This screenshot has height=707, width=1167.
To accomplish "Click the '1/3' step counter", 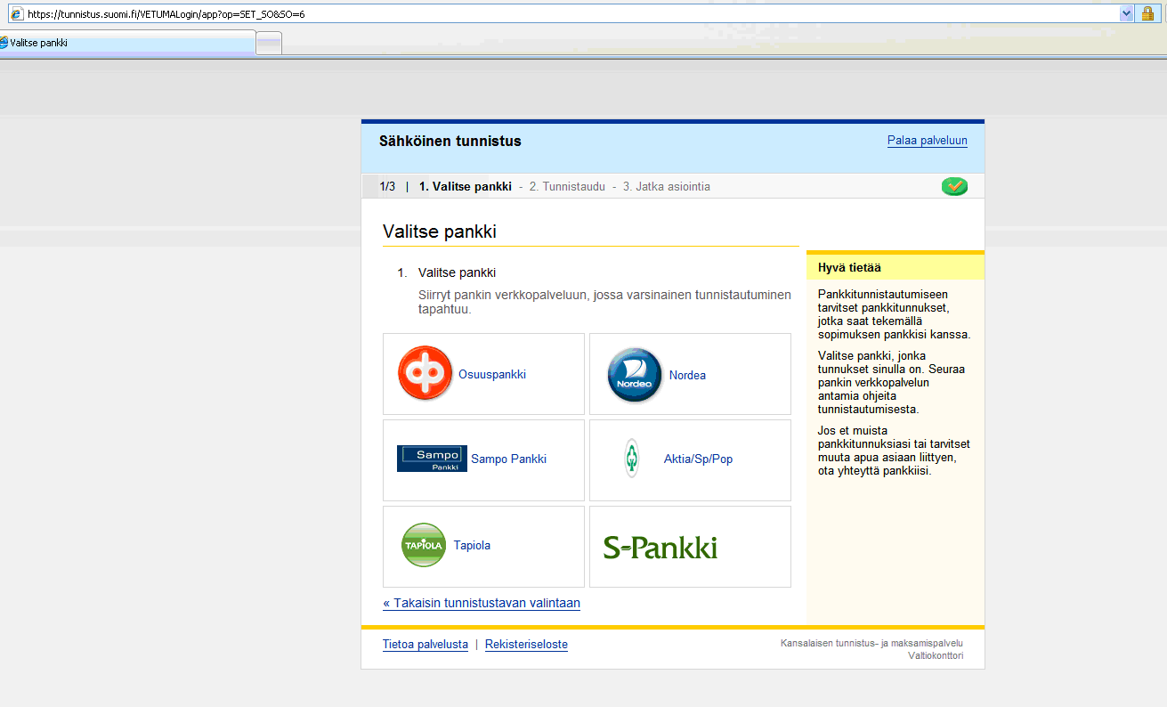I will click(387, 187).
